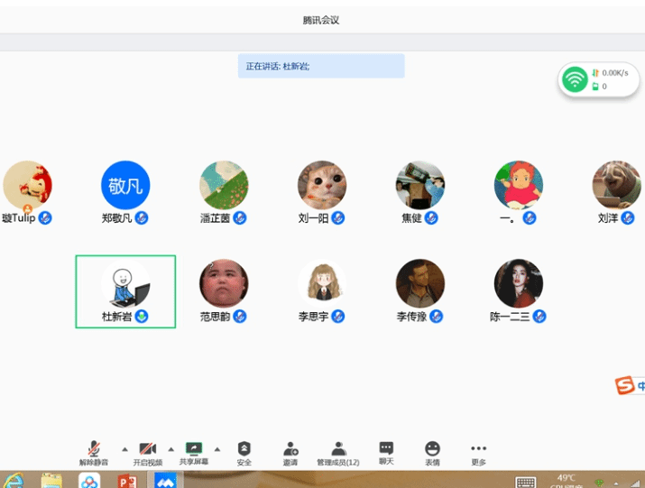
Task: Open the 邀请 invite participants icon
Action: click(290, 449)
